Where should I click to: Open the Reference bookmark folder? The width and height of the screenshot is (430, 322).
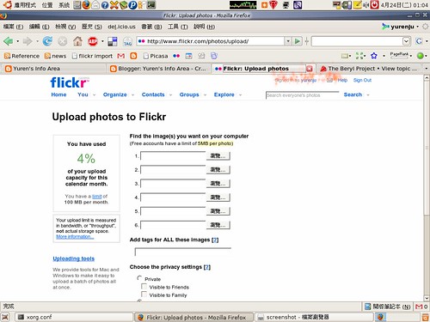[x=21, y=56]
